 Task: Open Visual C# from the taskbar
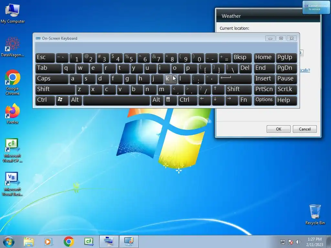tap(89, 242)
